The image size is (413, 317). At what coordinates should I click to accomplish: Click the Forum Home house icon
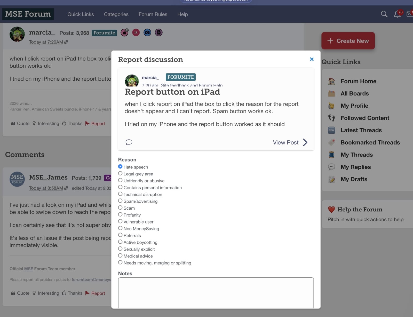tap(331, 81)
